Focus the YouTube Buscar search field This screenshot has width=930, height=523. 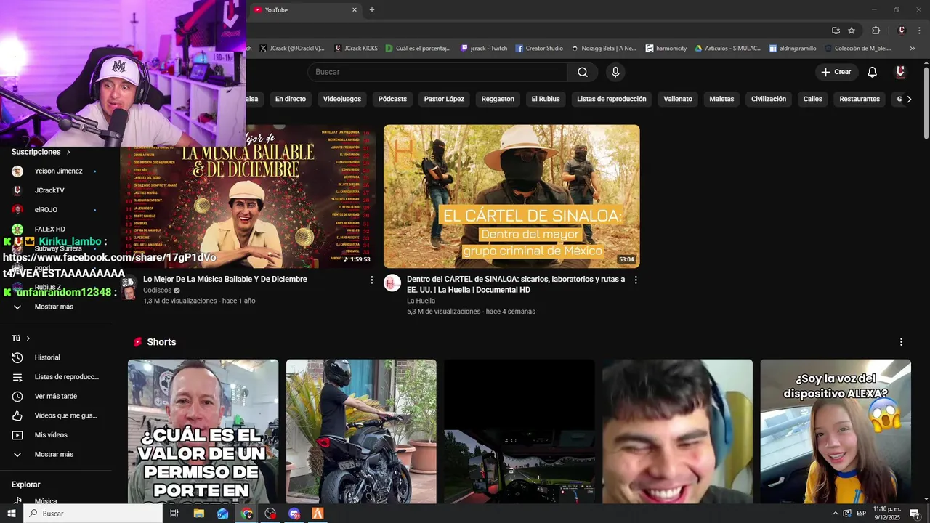[x=437, y=72]
